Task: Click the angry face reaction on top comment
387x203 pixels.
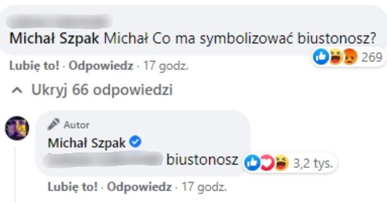Action: tap(350, 57)
